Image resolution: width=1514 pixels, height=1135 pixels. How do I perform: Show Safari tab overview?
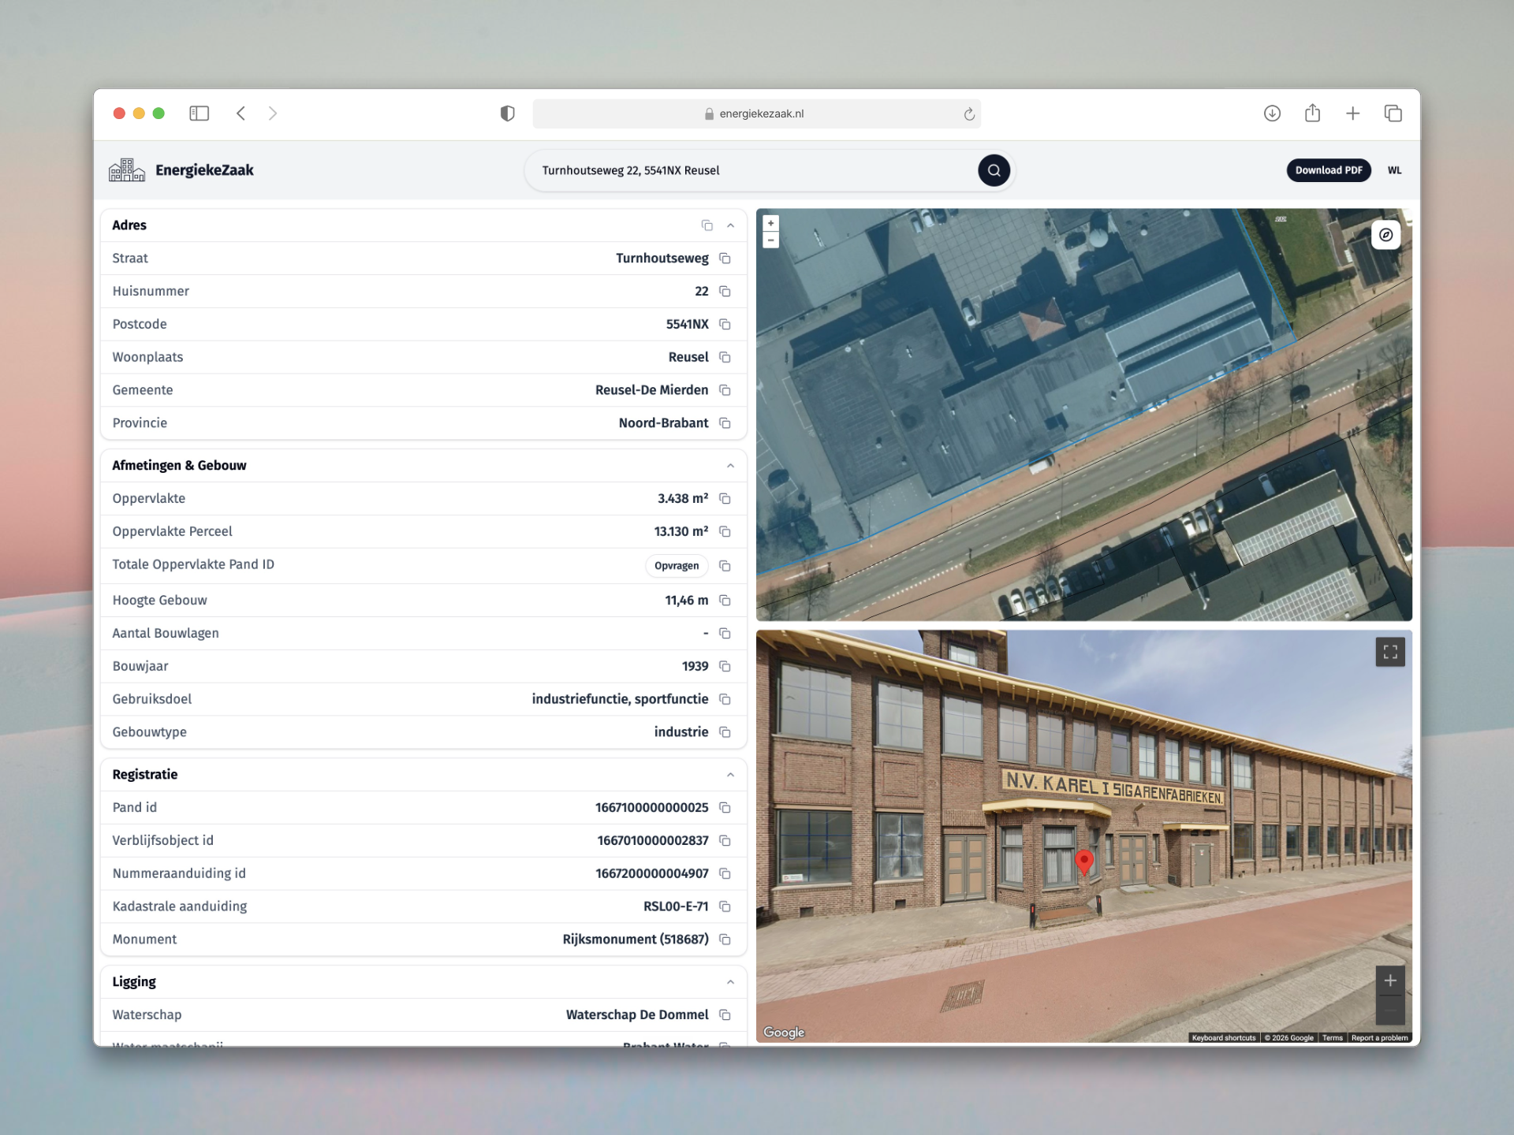coord(1393,113)
